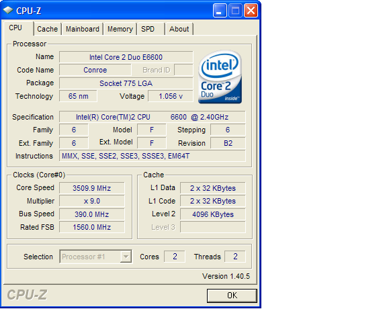Click the Core Speed label

[36, 187]
